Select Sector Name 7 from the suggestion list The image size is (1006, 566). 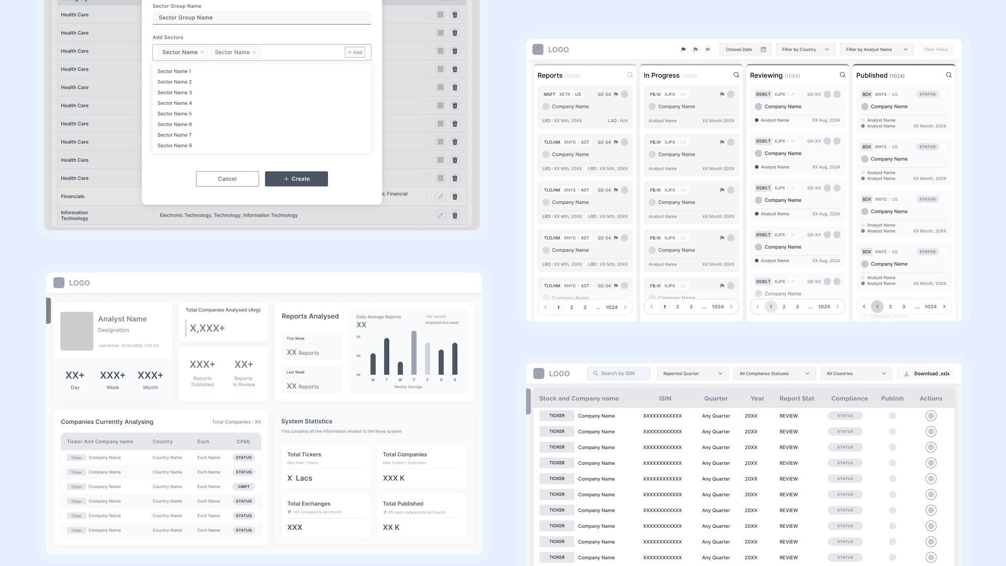tap(174, 135)
